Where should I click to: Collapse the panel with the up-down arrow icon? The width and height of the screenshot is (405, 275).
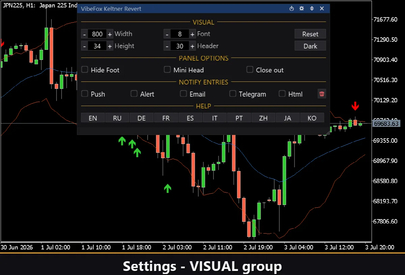tap(312, 9)
